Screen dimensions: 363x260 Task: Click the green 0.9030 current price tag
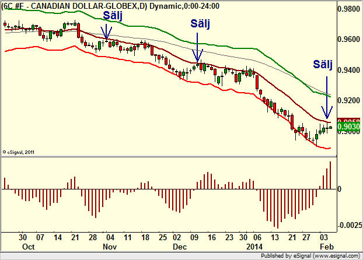tap(349, 127)
